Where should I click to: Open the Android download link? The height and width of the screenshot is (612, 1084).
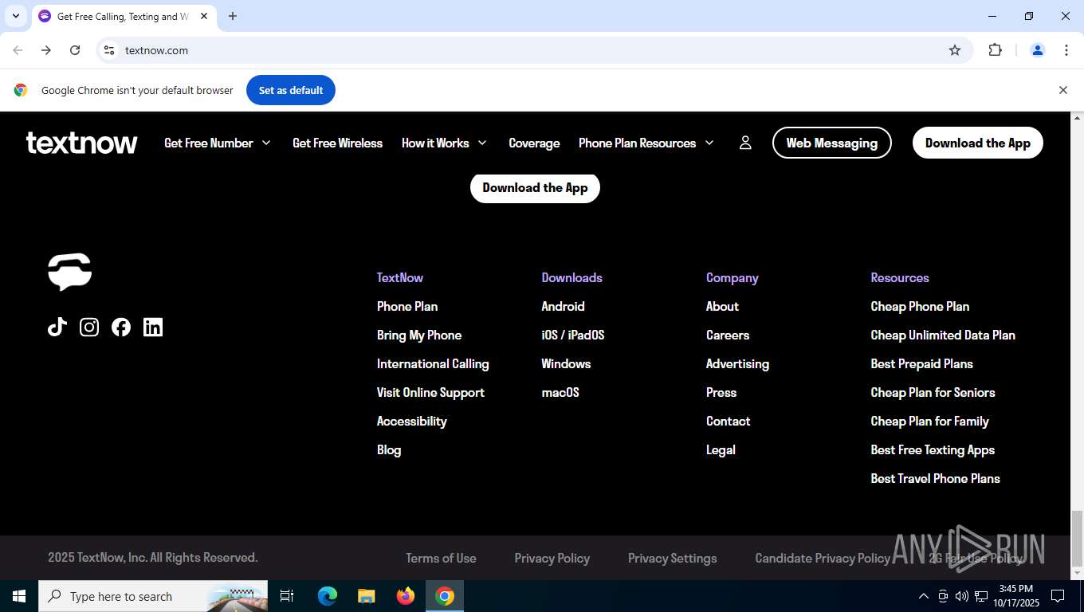click(563, 306)
